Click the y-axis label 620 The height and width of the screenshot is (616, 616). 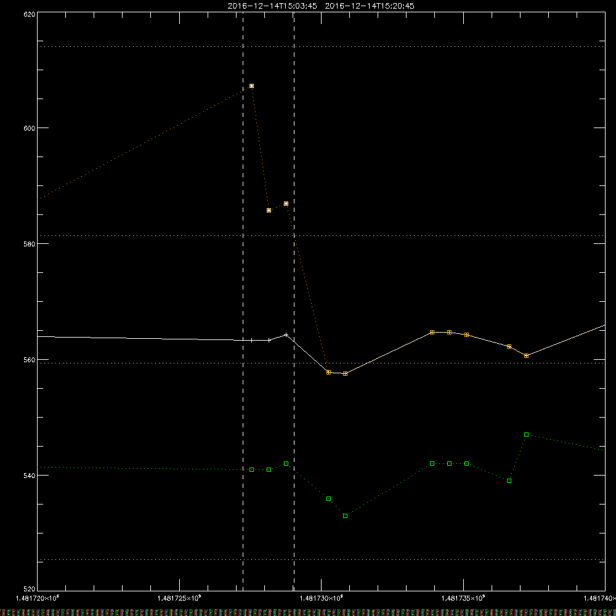(x=30, y=14)
